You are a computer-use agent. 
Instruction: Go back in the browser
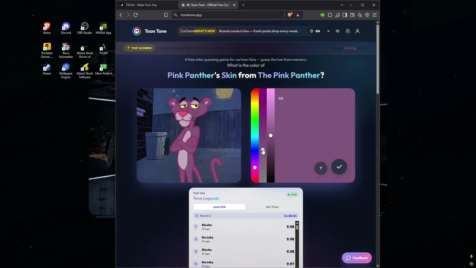121,15
